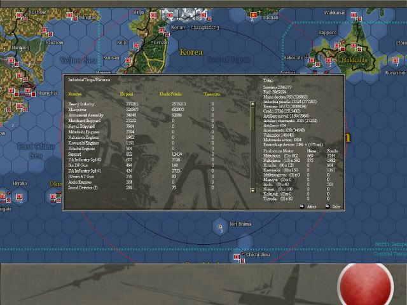The height and width of the screenshot is (305, 407).
Task: Select the Hakodate base flag icon
Action: click(x=312, y=61)
